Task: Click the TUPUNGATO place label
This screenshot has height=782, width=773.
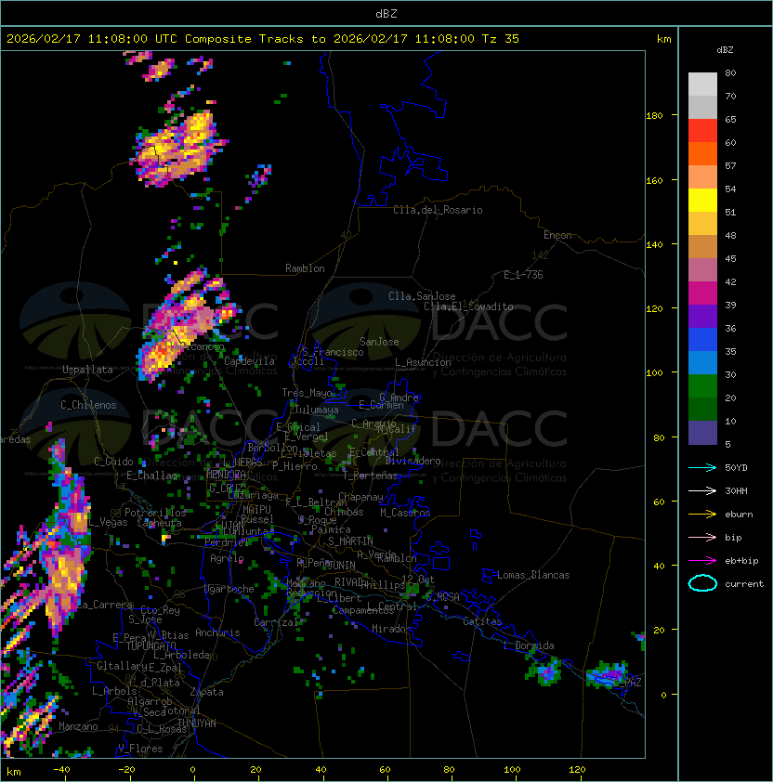Action: pyautogui.click(x=151, y=645)
